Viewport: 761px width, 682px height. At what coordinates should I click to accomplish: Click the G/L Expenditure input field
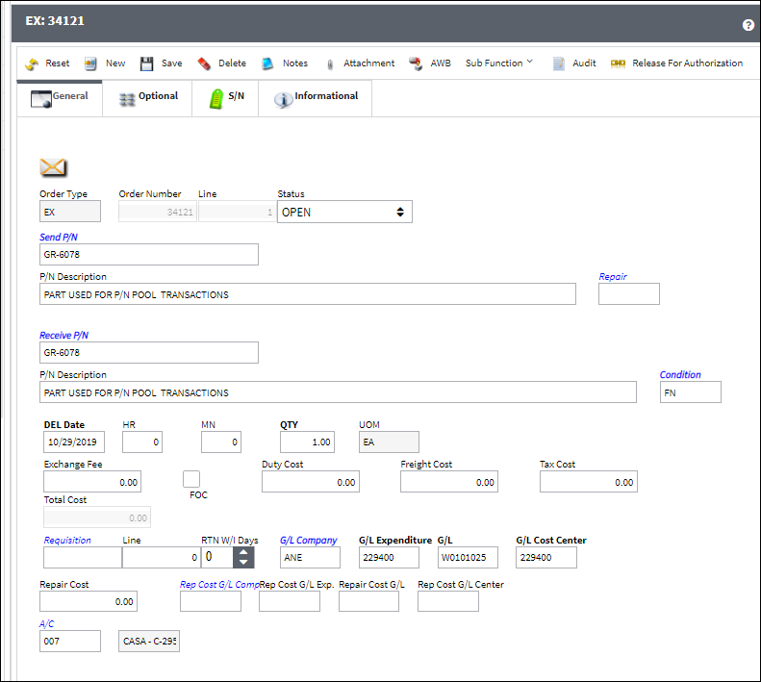389,558
